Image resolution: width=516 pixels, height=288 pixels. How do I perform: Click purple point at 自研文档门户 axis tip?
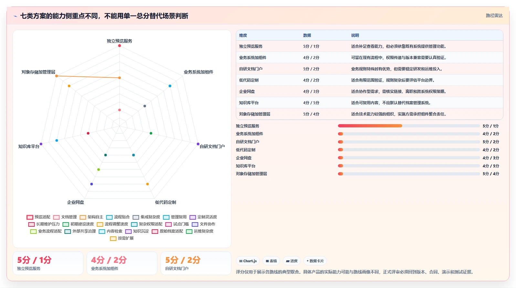click(198, 144)
